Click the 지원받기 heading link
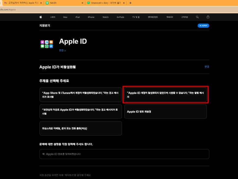Viewport: 238px width, 179px height. pos(45,26)
